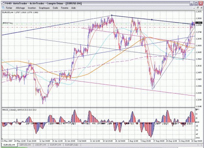Select trendline end handle near current price
The image size is (204, 148).
[192, 24]
